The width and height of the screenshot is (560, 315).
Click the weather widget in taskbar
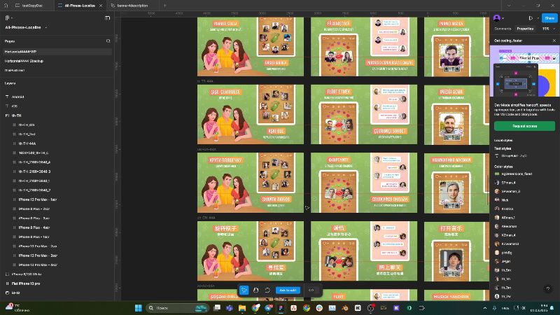pyautogui.click(x=16, y=308)
